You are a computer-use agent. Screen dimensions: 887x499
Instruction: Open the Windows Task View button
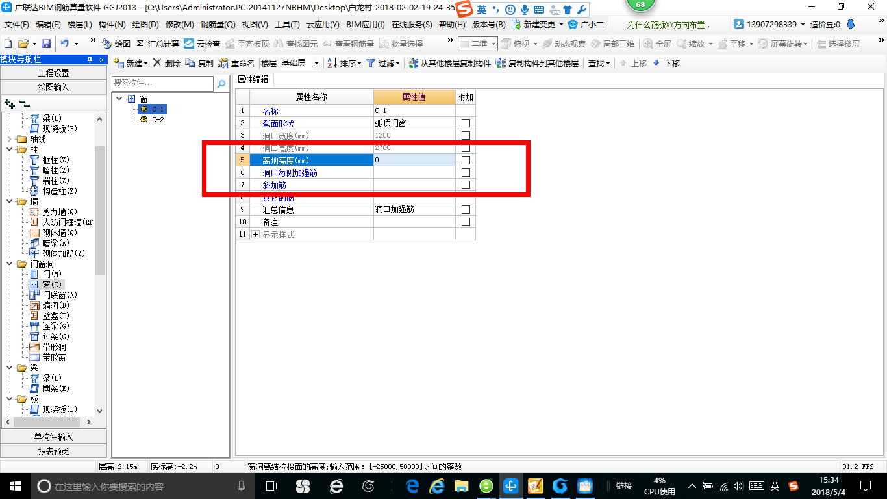[x=269, y=486]
